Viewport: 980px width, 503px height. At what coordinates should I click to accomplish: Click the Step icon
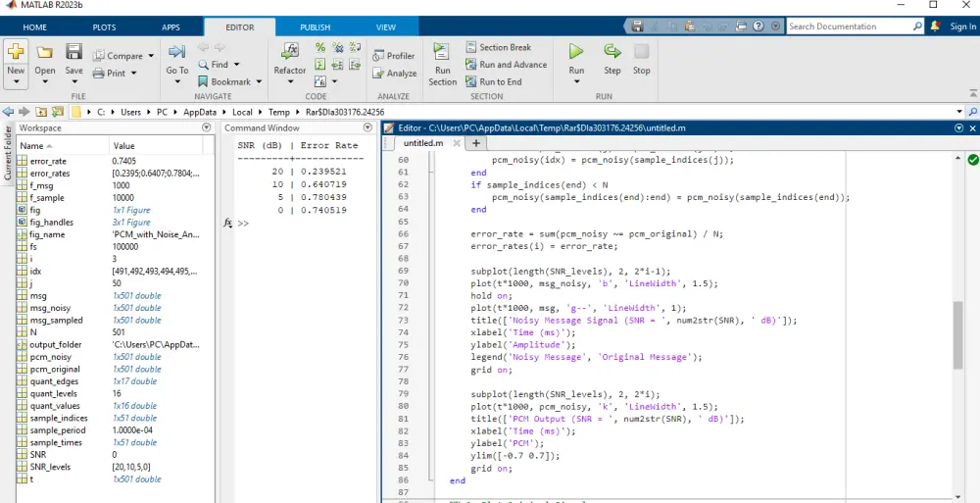coord(612,51)
